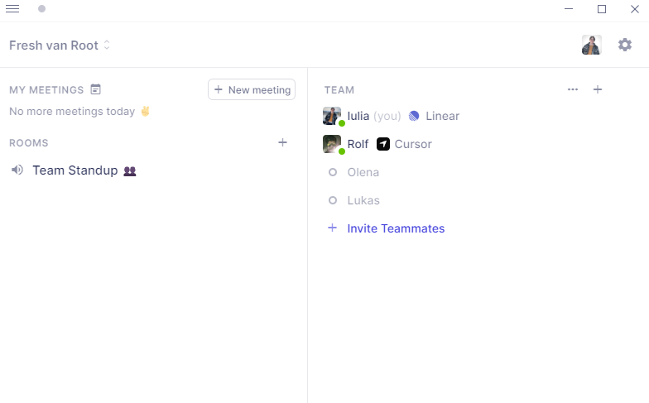Click the Team Standup speaker icon
The height and width of the screenshot is (403, 649).
tap(17, 170)
